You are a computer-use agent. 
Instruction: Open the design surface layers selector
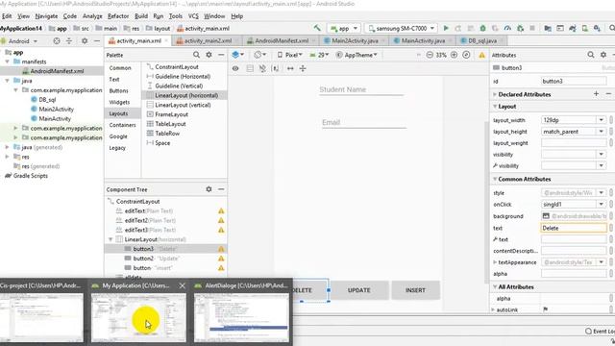237,55
